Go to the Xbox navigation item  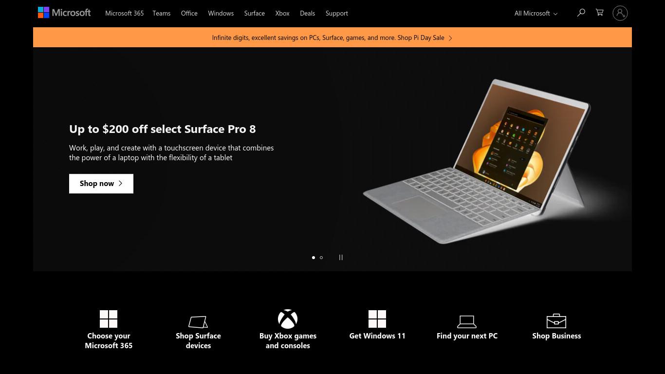(282, 13)
